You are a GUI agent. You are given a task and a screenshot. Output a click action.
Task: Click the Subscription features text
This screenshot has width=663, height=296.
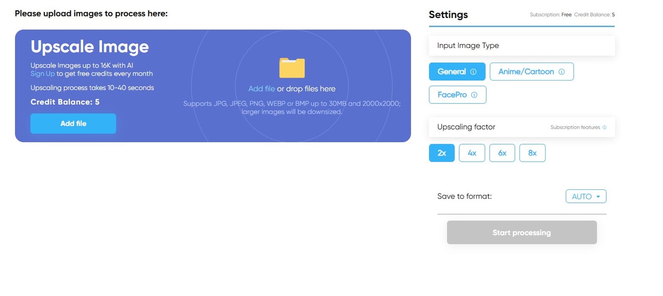pos(575,128)
